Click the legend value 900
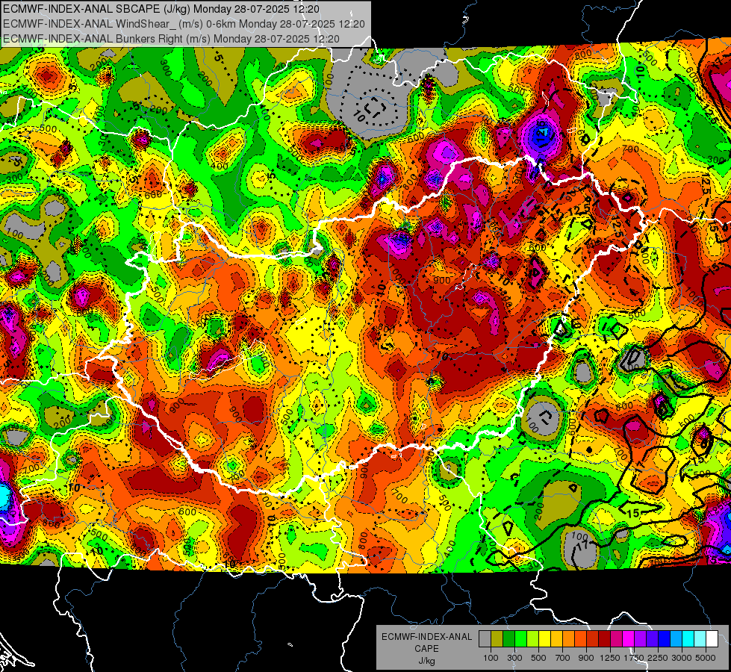 (586, 658)
